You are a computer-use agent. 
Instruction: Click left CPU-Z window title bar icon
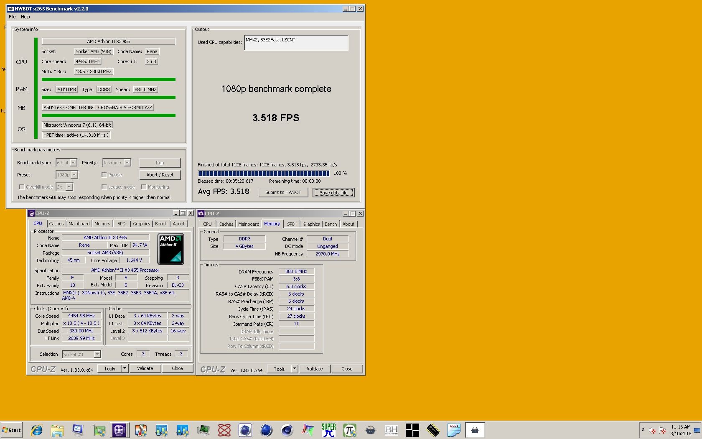click(31, 213)
